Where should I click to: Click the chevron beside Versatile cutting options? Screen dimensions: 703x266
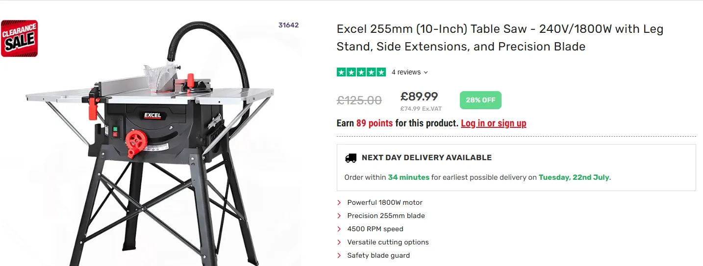(x=339, y=242)
